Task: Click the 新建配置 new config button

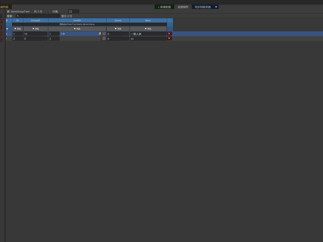Action: (x=164, y=7)
